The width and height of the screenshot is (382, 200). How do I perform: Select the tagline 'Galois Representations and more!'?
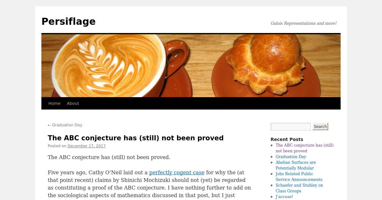[304, 23]
